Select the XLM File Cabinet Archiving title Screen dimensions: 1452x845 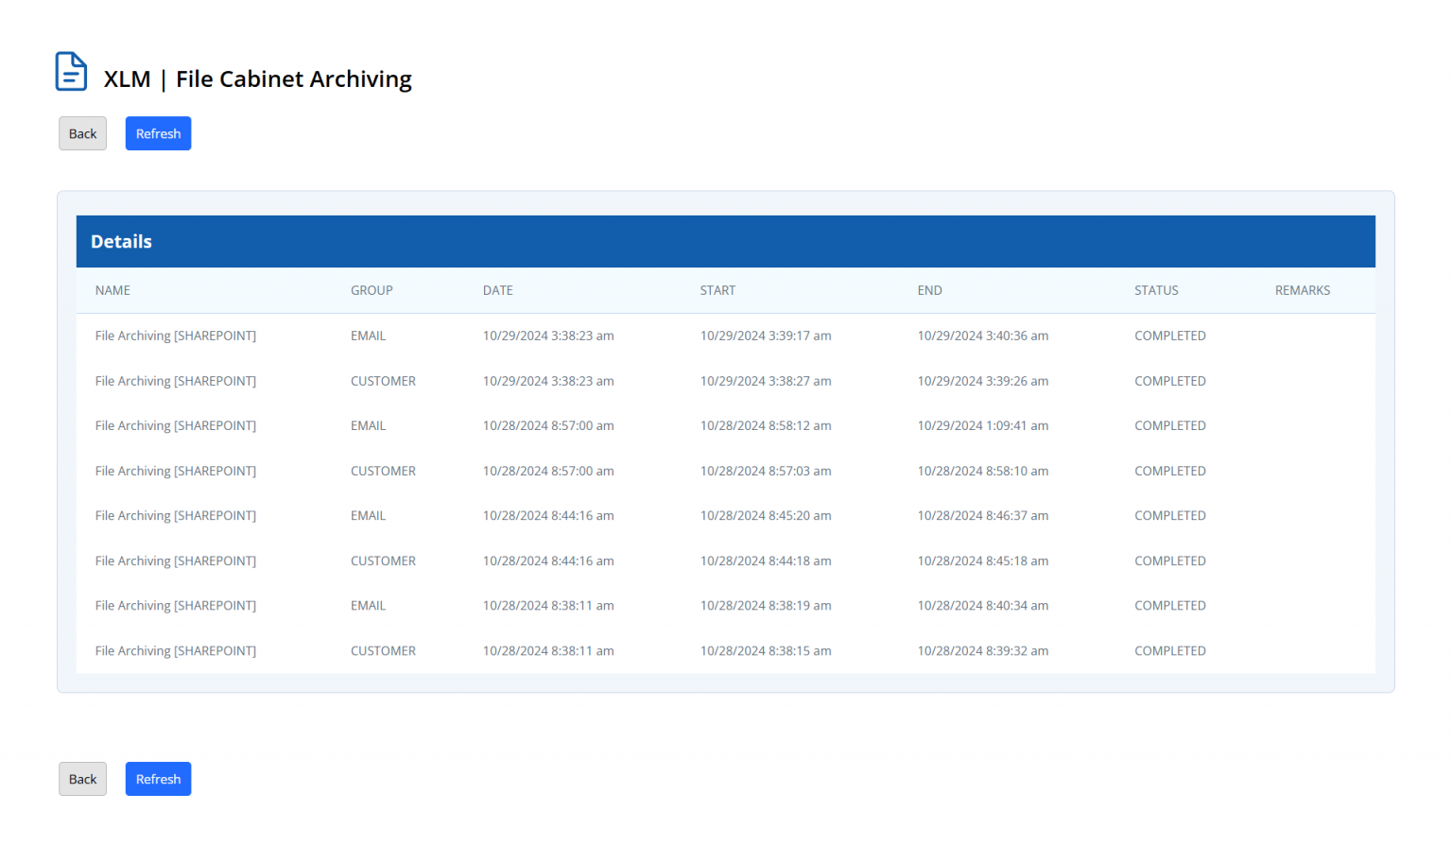[257, 79]
